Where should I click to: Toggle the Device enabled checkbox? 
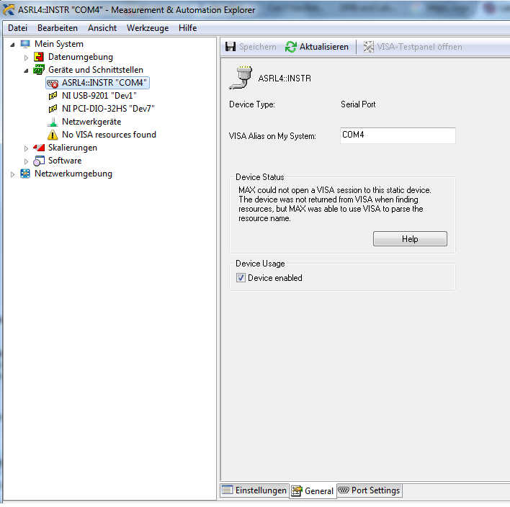(241, 278)
